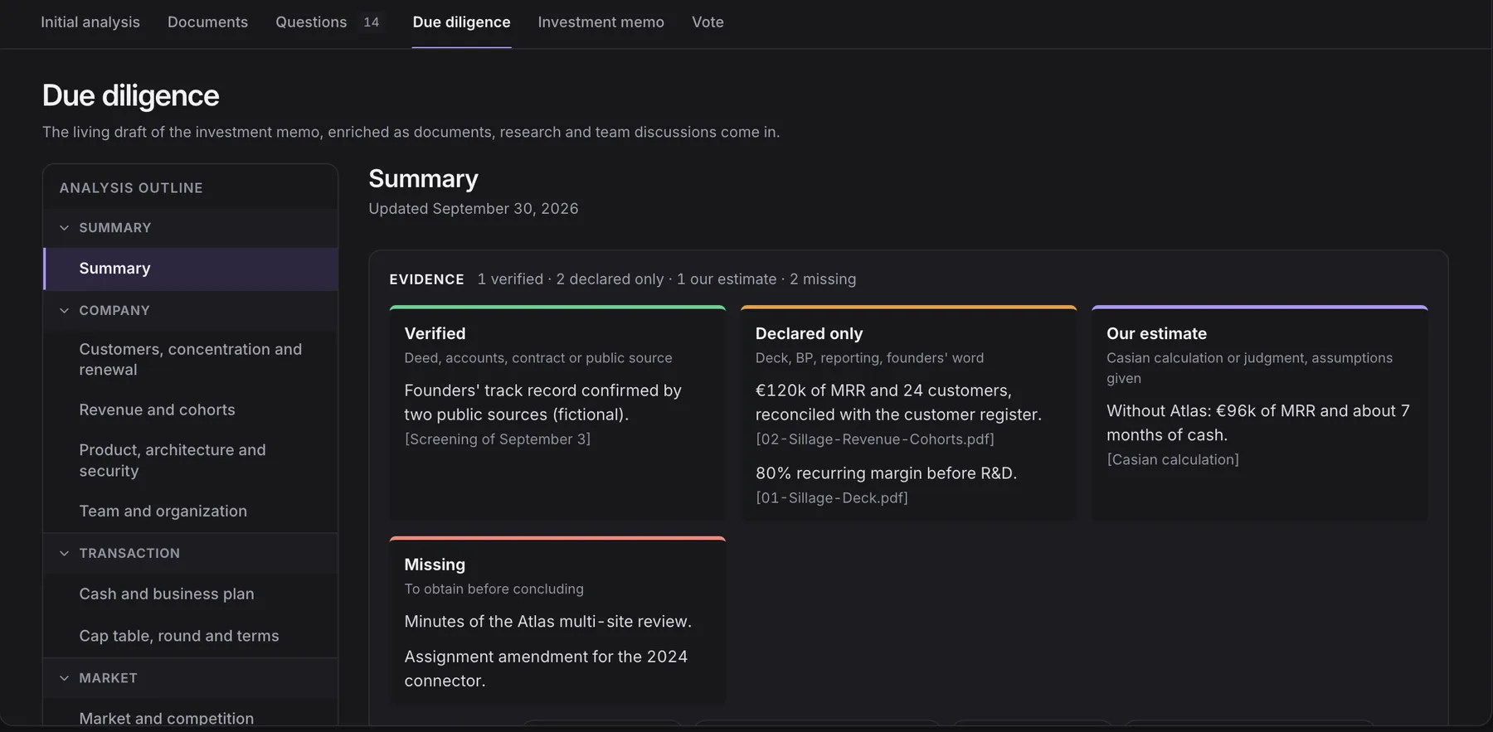The width and height of the screenshot is (1493, 732).
Task: Click '80% recurring margin before R&D.'
Action: pos(886,473)
